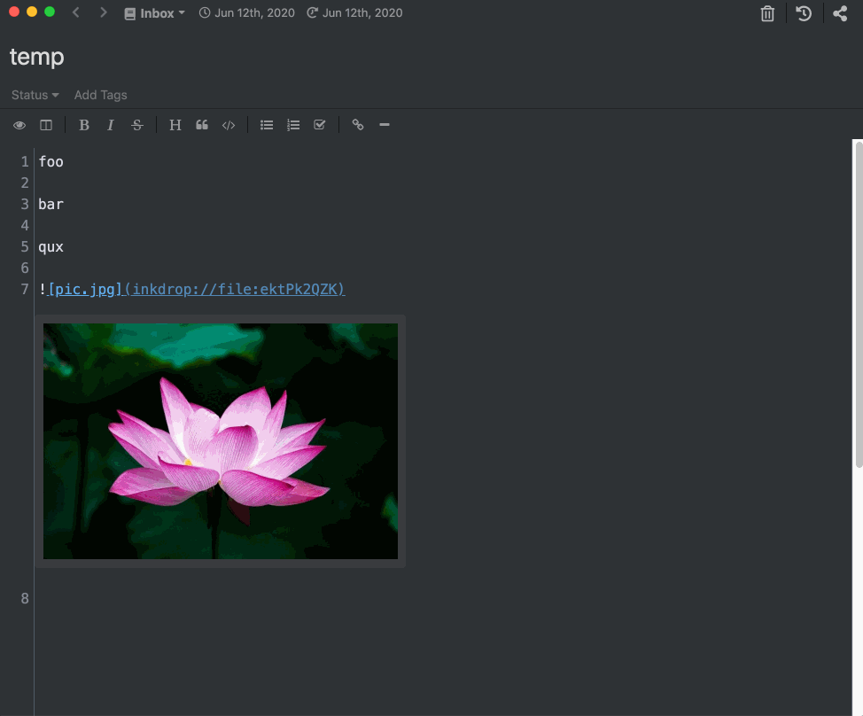Move note to trash
This screenshot has height=716, width=863.
click(x=767, y=13)
